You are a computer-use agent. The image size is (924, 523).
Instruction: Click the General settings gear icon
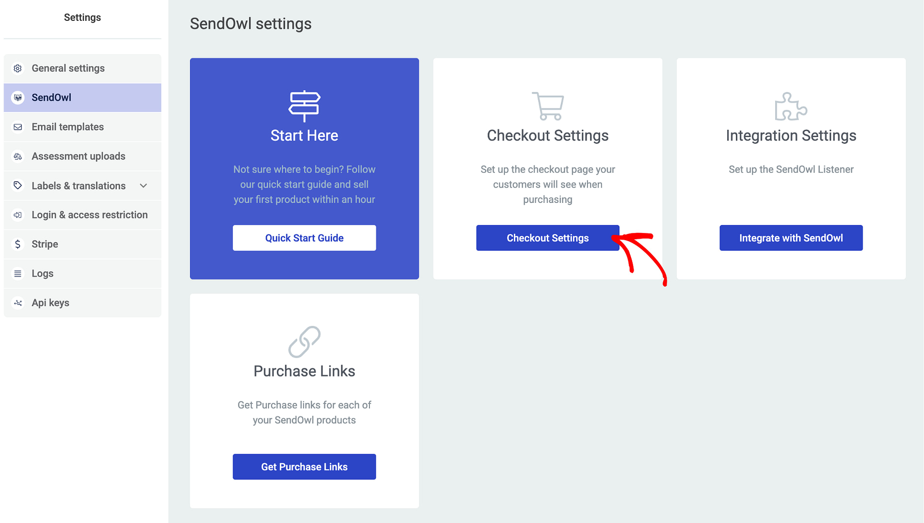coord(18,68)
